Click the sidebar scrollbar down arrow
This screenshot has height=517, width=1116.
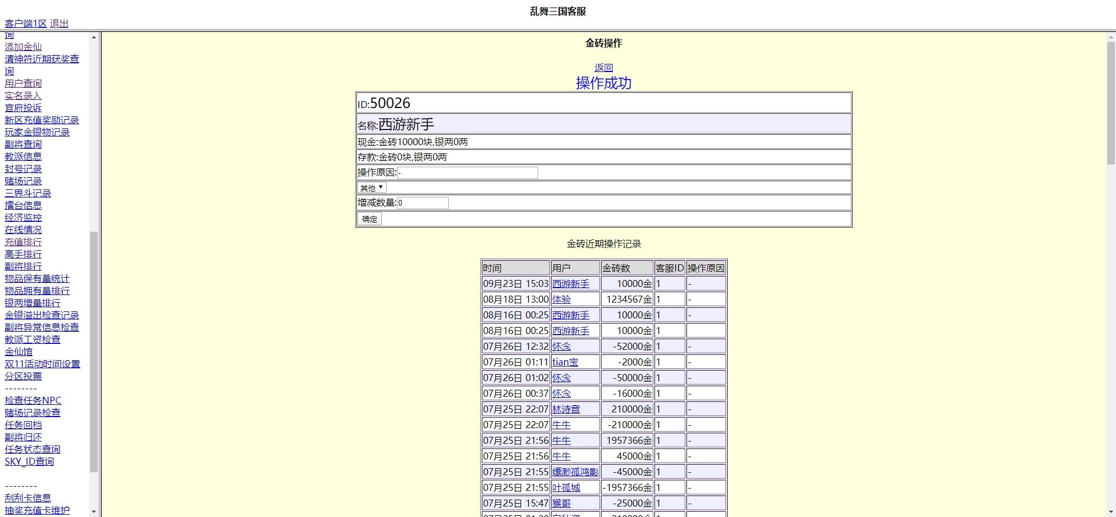[94, 512]
